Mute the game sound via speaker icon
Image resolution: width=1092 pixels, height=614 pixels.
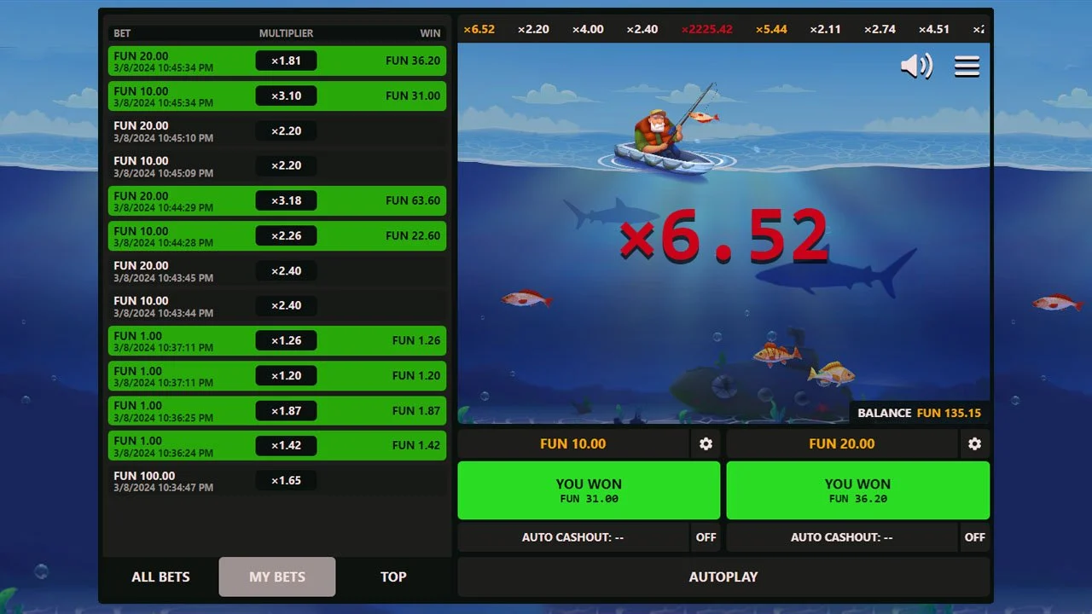915,66
